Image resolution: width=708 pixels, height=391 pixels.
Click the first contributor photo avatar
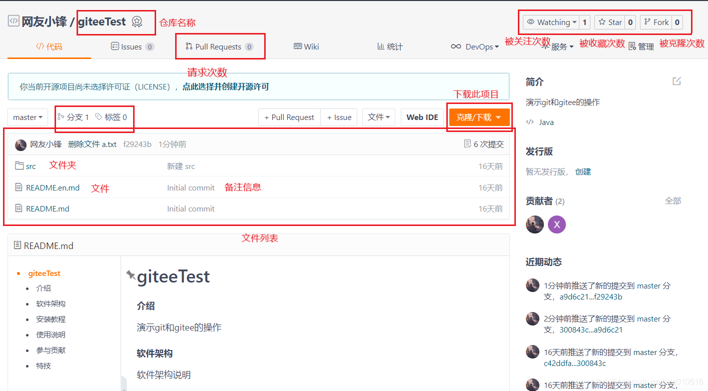tap(535, 224)
